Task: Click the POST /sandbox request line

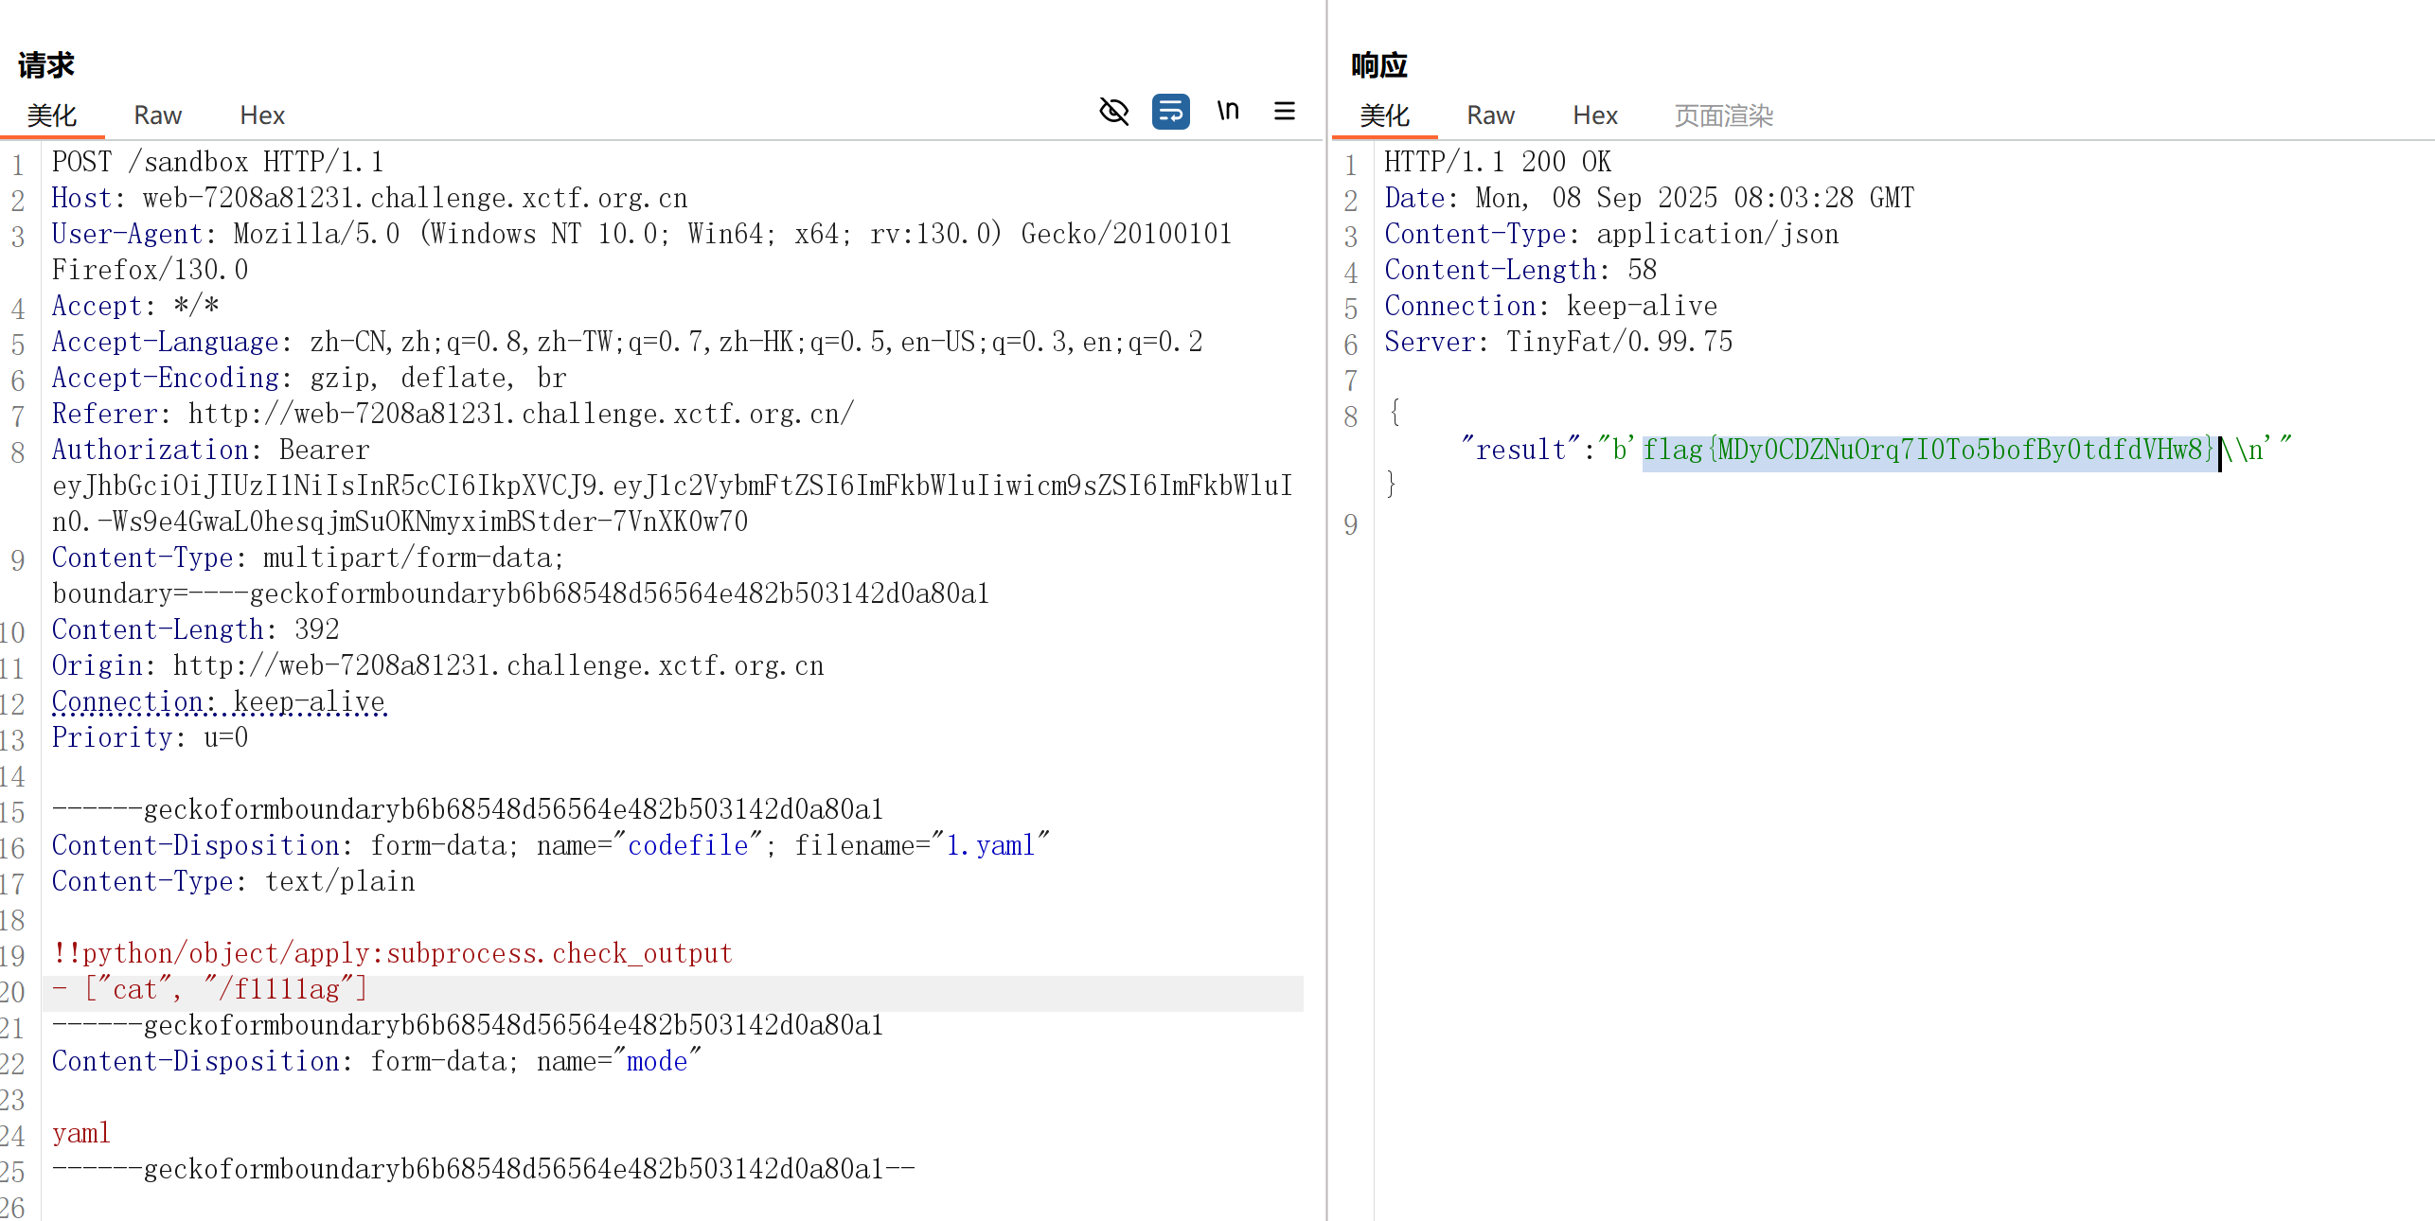Action: coord(218,162)
